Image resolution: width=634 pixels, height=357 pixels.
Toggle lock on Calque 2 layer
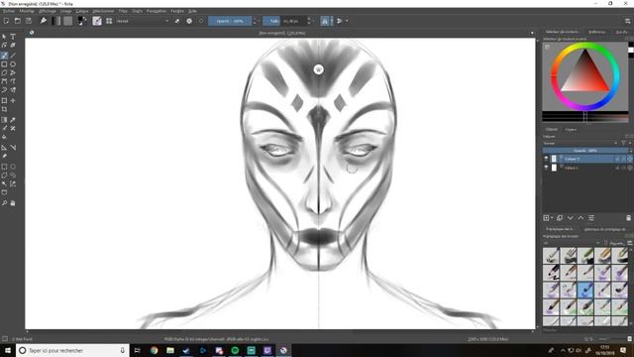click(x=617, y=159)
